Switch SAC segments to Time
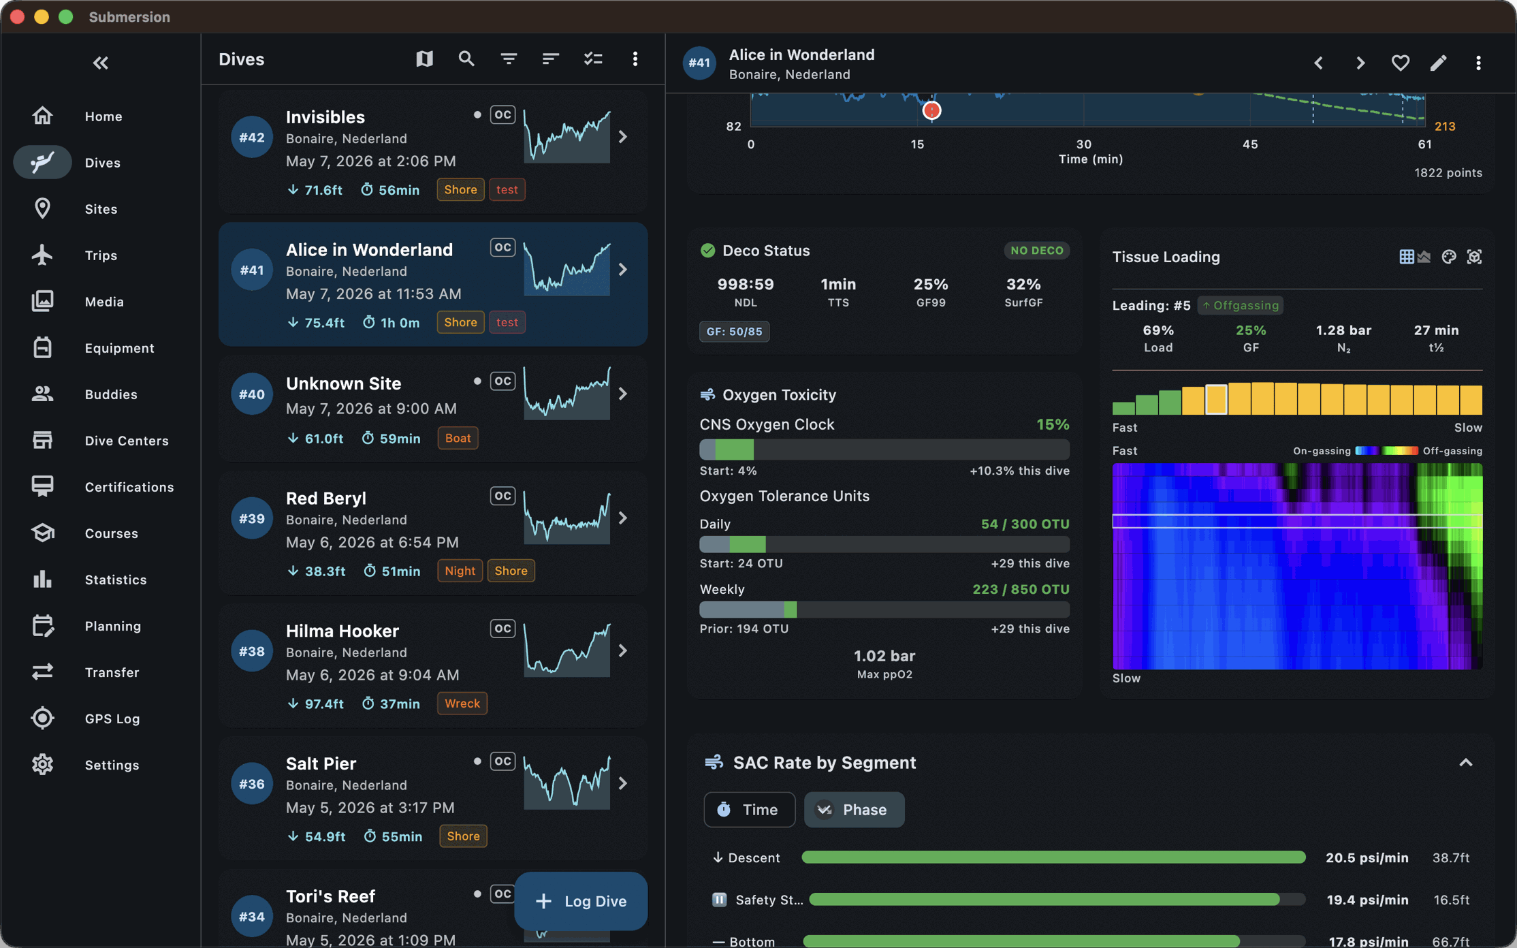 pos(749,809)
